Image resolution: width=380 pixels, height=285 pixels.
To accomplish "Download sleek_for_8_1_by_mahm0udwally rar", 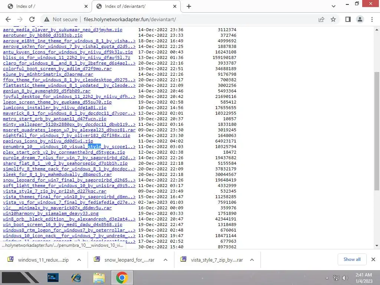I will click(57, 175).
